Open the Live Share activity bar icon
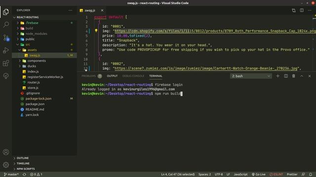316x177 pixels. pyautogui.click(x=6, y=76)
